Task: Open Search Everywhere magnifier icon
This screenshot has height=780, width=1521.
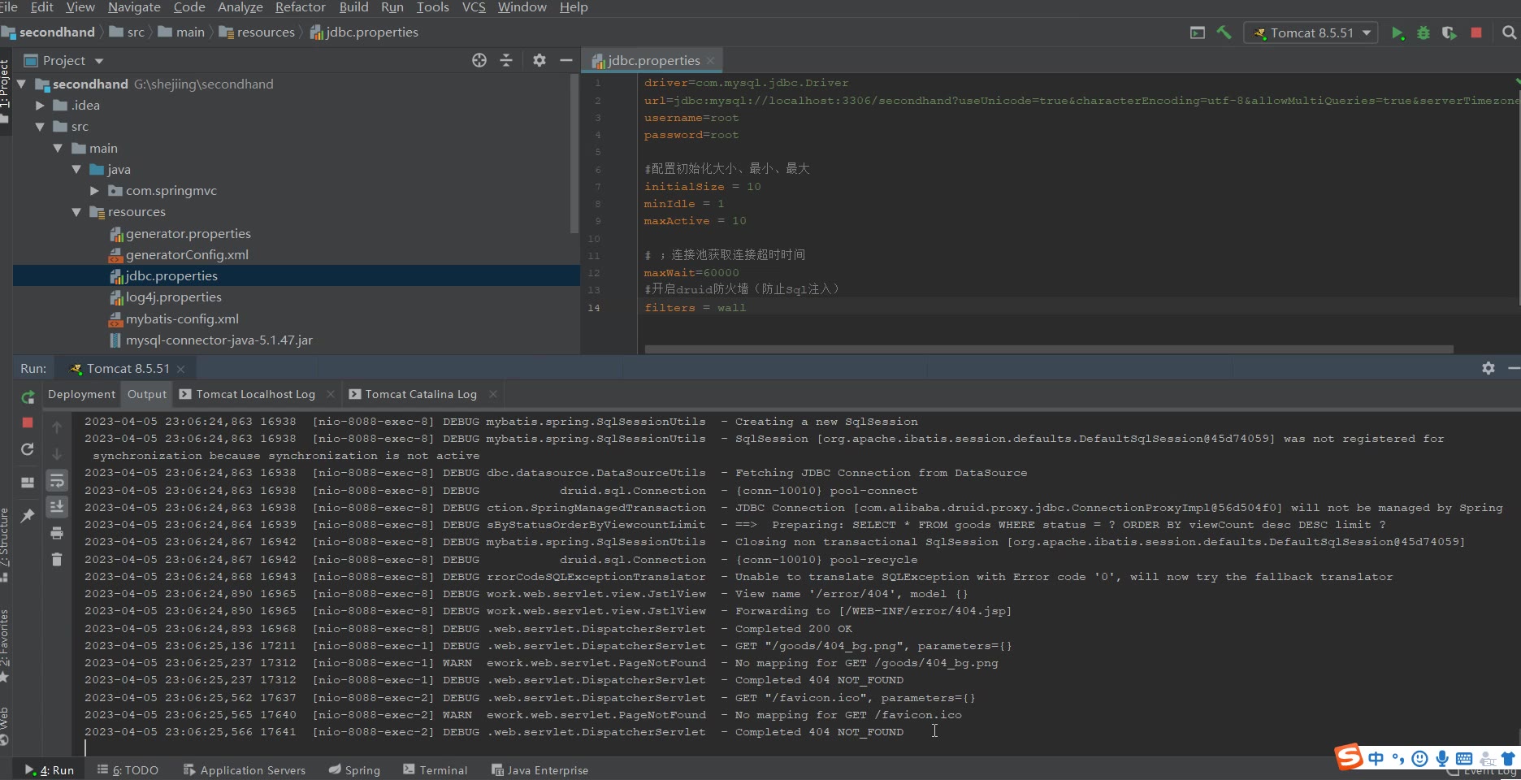Action: [1509, 32]
